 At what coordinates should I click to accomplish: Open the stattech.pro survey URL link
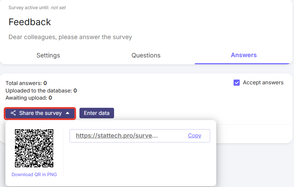point(116,136)
